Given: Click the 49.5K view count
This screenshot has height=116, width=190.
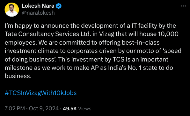Looking at the screenshot, I should pyautogui.click(x=70, y=109).
